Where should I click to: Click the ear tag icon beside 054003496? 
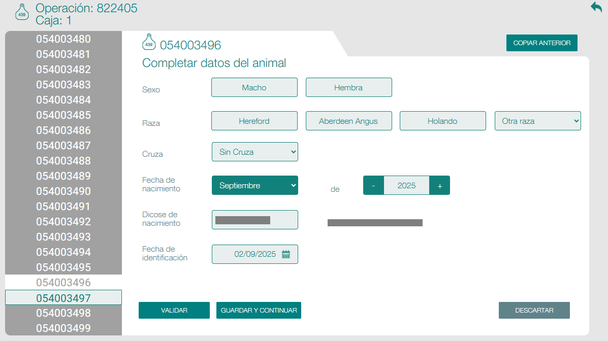tap(148, 43)
